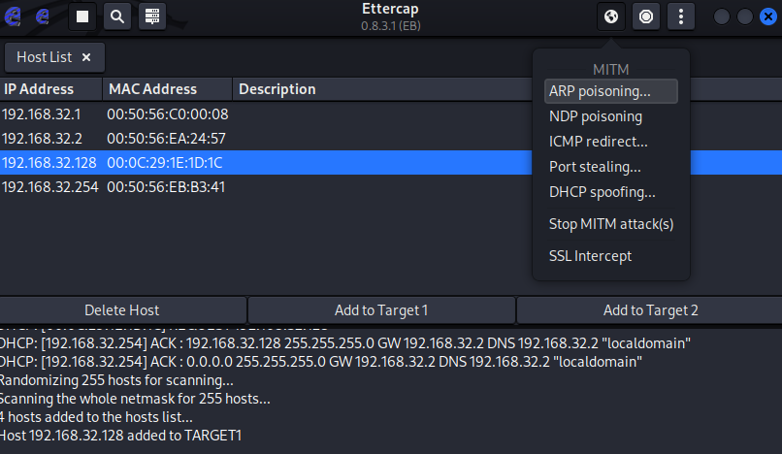Viewport: 782px width, 454px height.
Task: Click the Add to Target 2 button
Action: pos(650,310)
